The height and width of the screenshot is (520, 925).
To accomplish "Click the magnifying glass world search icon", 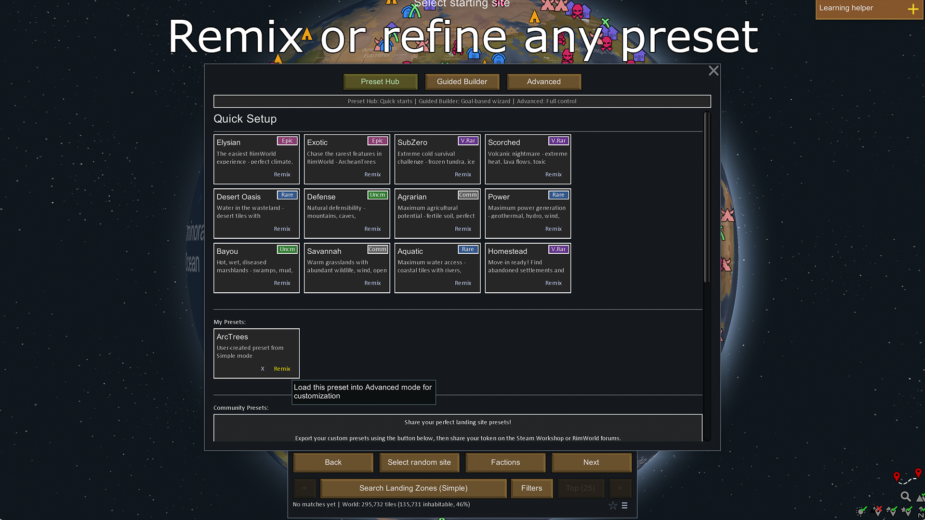I will pos(906,496).
